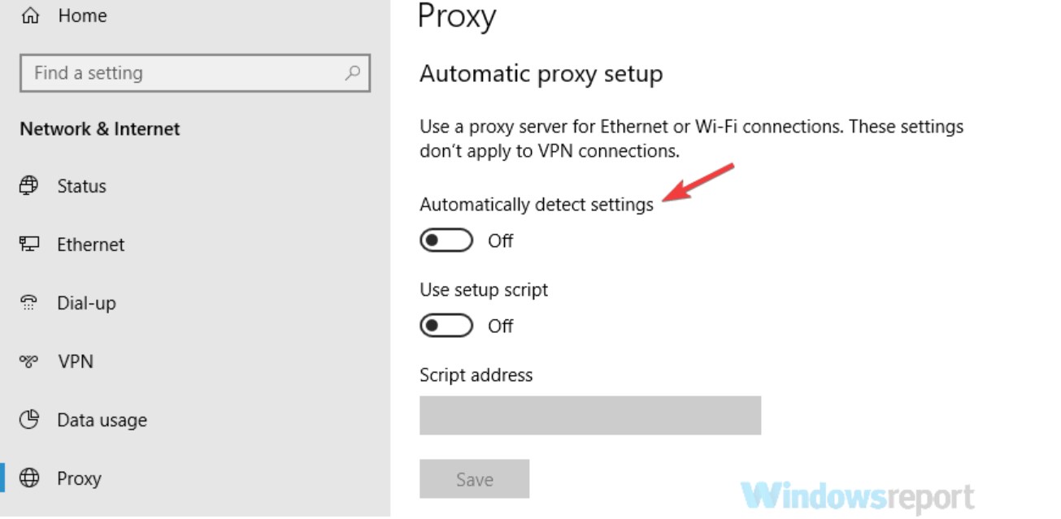Switch to Data usage page
The image size is (1061, 519).
click(102, 420)
